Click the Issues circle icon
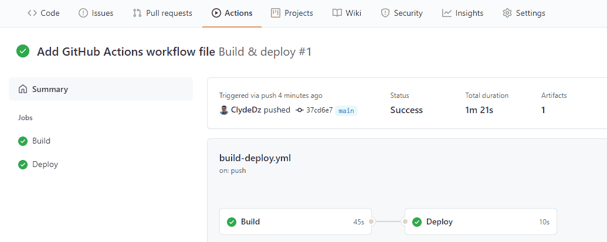 (x=83, y=13)
